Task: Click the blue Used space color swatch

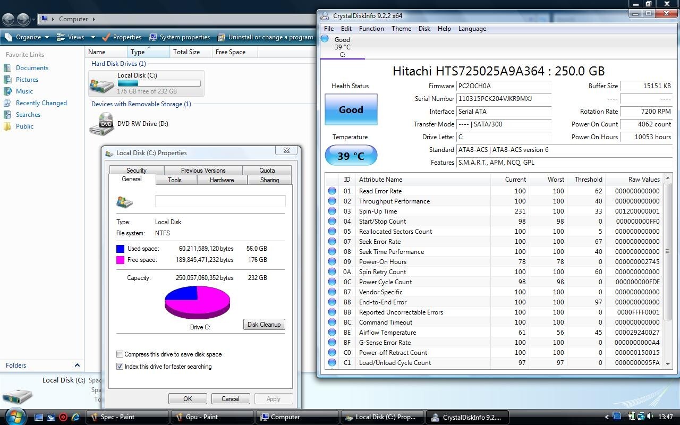Action: point(120,249)
